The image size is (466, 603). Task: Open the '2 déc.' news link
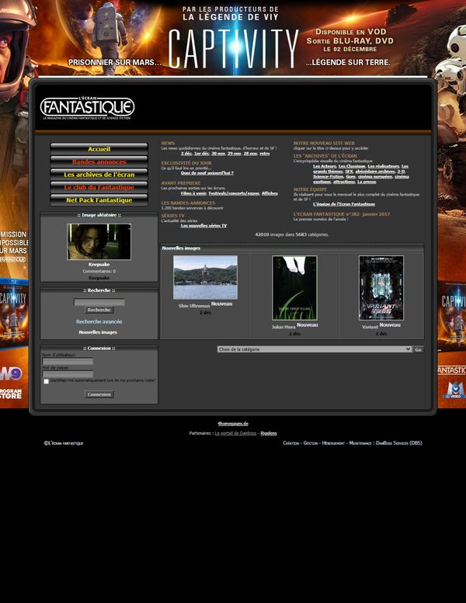[x=186, y=154]
